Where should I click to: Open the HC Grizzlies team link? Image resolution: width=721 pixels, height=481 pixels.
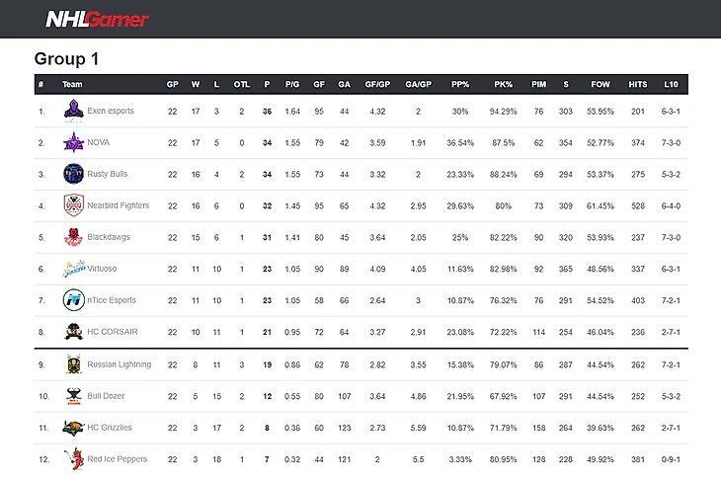tap(110, 428)
